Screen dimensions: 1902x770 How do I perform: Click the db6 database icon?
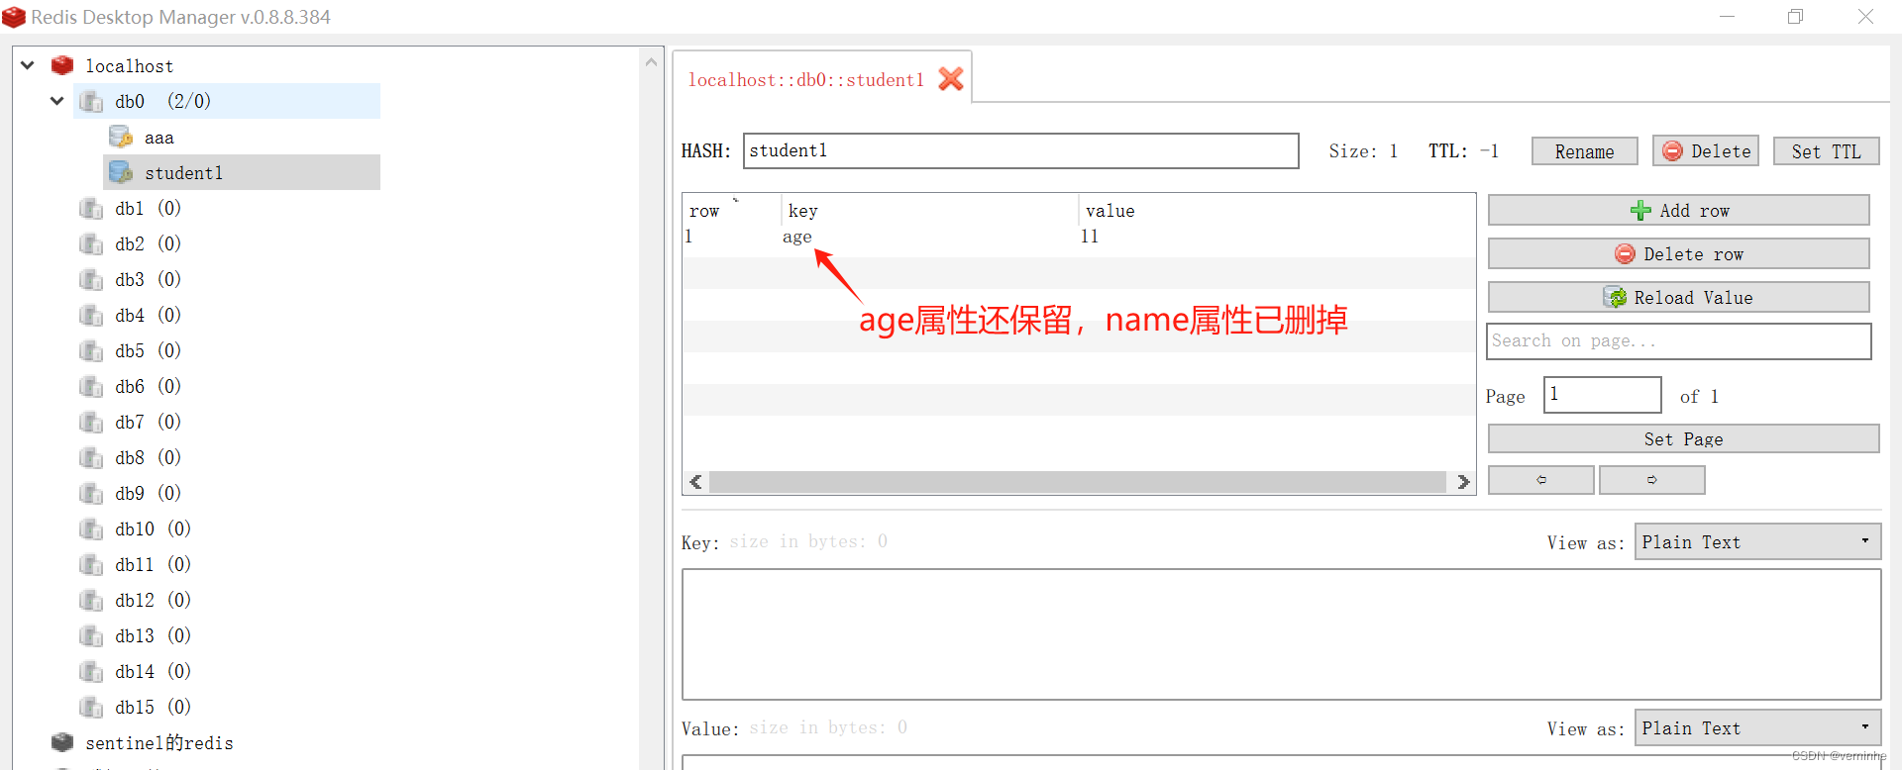tap(91, 386)
